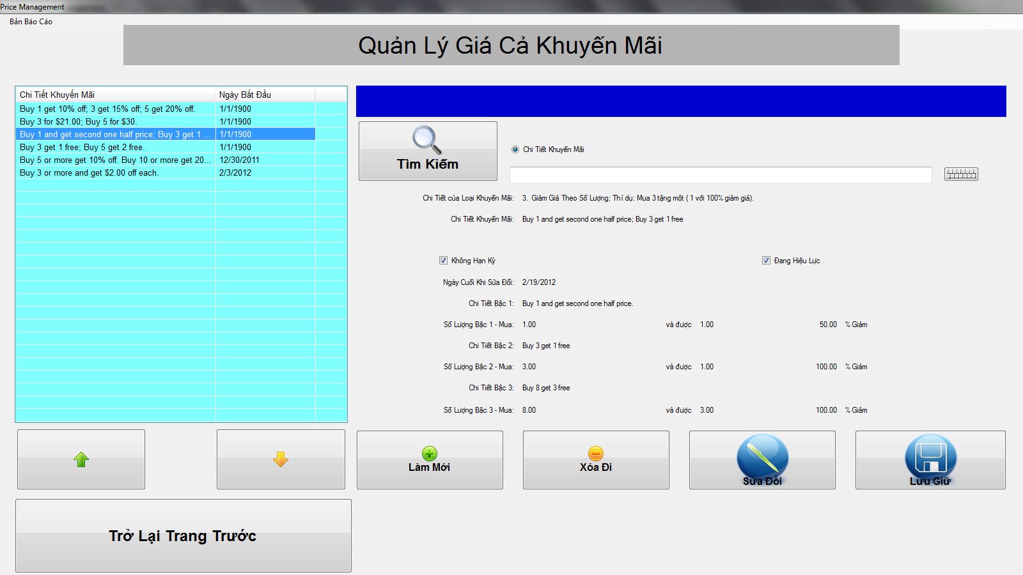The width and height of the screenshot is (1023, 575).
Task: Click the magnifying glass Tìm Kiếm search icon
Action: (426, 140)
